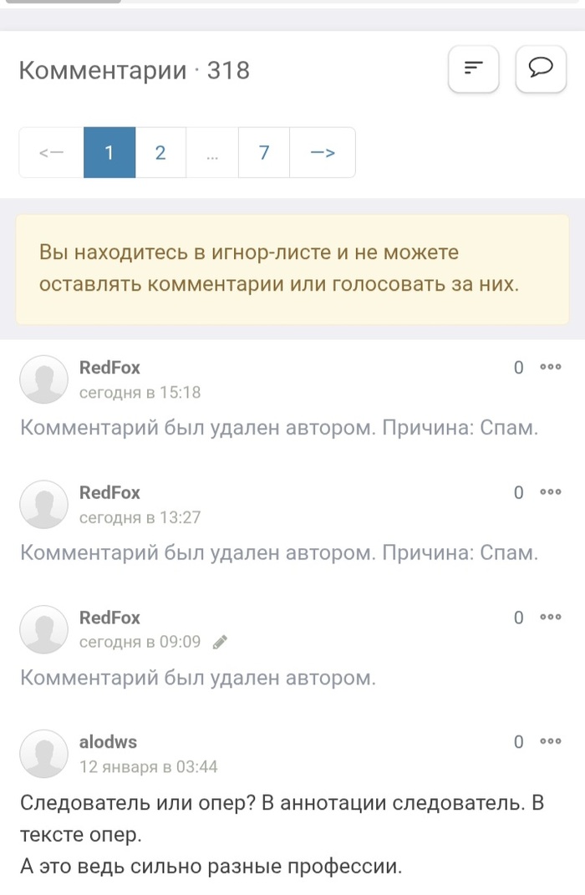The height and width of the screenshot is (895, 585).
Task: Click the edited pencil icon beside 09:09
Action: [221, 642]
